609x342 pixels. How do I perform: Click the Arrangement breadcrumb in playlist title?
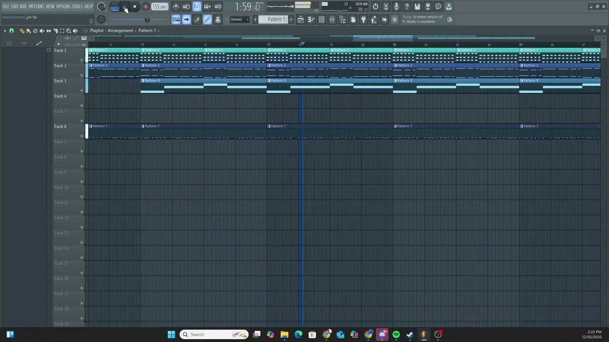pos(120,30)
